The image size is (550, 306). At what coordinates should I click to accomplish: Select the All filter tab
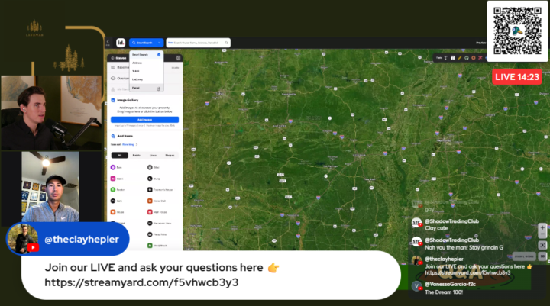(x=120, y=155)
